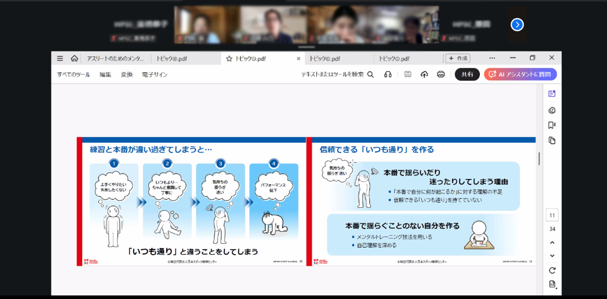The width and height of the screenshot is (607, 299).
Task: Click the vertical scrollbar thumb of the PDF
Action: (x=539, y=158)
